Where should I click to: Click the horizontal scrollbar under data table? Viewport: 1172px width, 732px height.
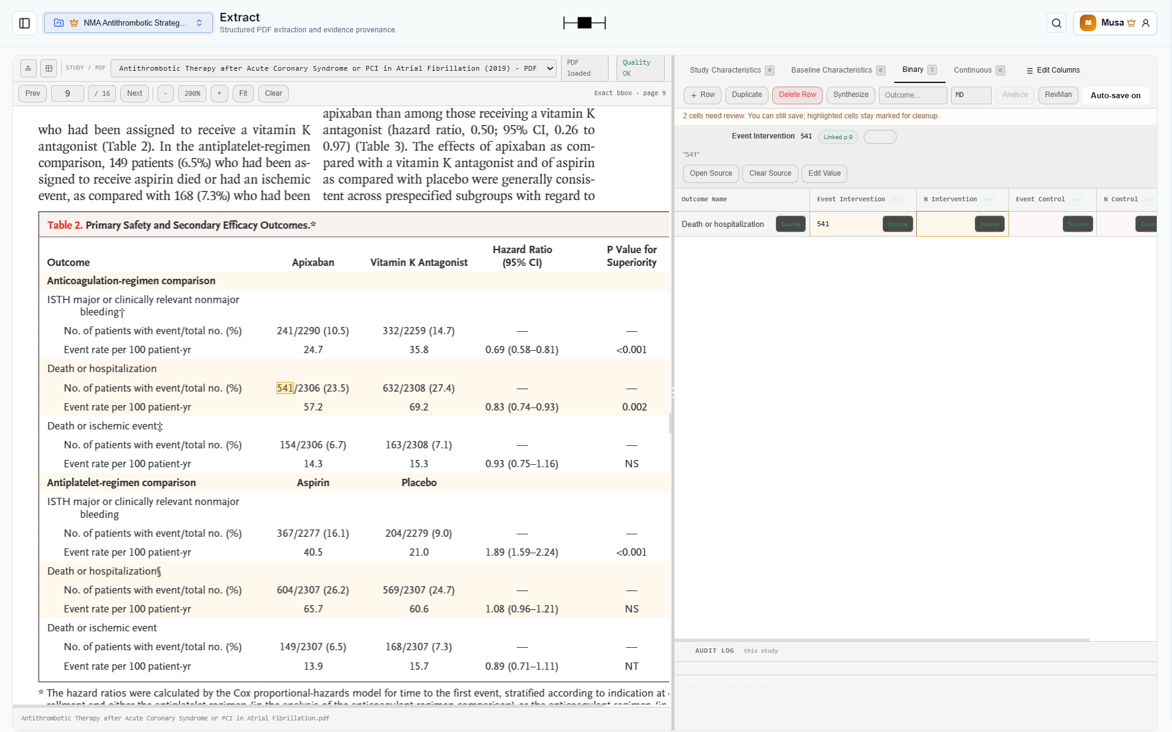pyautogui.click(x=882, y=640)
